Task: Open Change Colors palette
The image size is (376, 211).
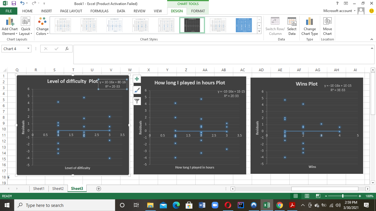Action: click(x=42, y=26)
